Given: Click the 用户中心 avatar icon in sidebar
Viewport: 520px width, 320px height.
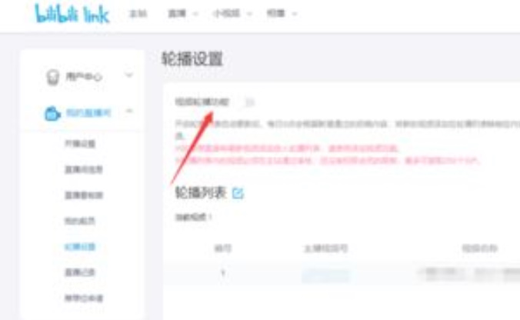Looking at the screenshot, I should [x=52, y=77].
